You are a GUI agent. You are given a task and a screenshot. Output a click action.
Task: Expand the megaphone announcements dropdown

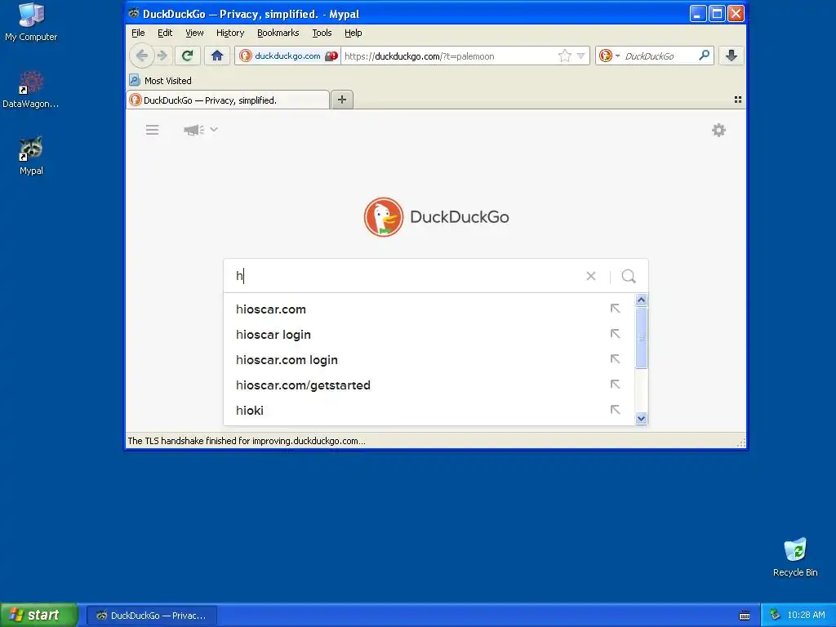[201, 130]
